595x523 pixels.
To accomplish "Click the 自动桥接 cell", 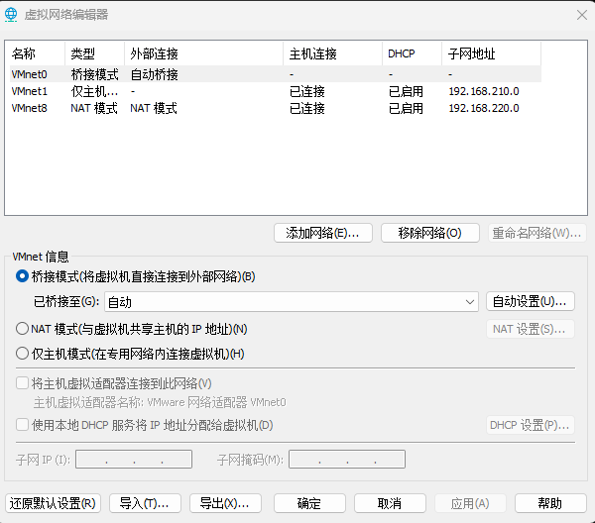I will coord(154,74).
